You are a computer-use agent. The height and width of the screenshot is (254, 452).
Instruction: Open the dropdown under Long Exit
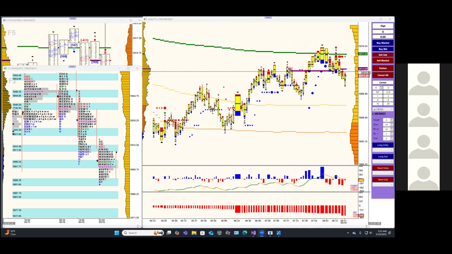click(383, 162)
